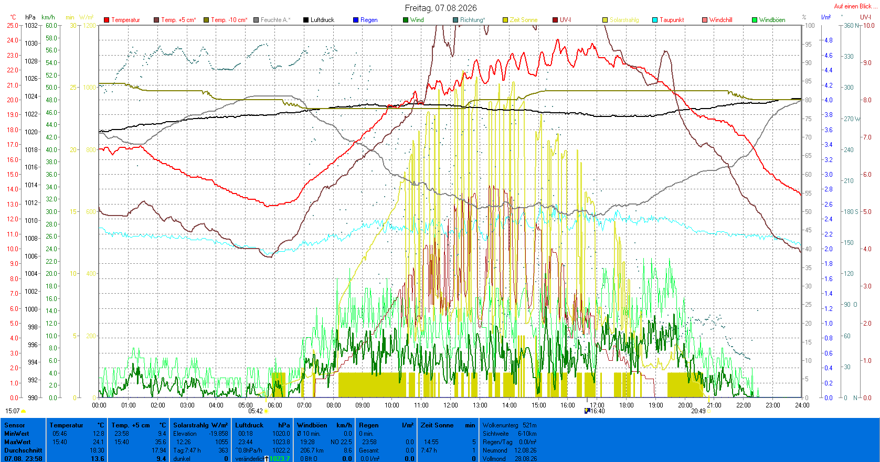Select the Windchill legend label

click(721, 20)
